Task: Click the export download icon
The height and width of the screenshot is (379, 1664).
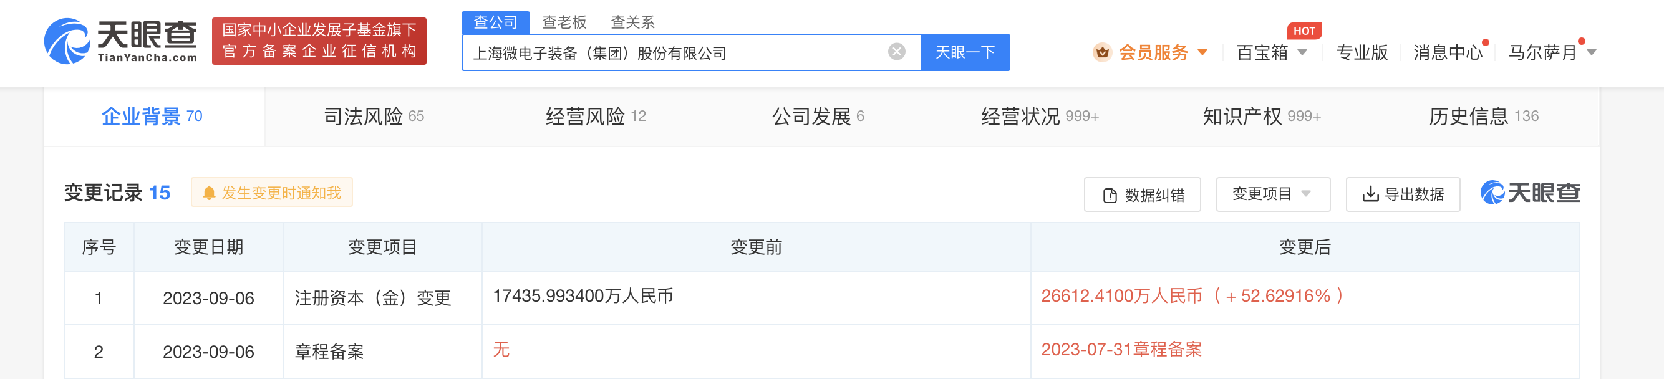Action: coord(1370,194)
